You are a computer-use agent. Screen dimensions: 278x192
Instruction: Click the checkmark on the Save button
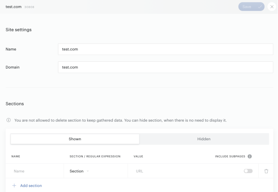pyautogui.click(x=260, y=7)
